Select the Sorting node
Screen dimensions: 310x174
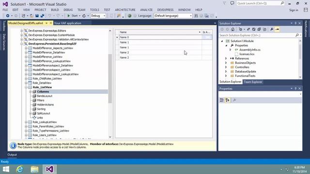[41, 109]
